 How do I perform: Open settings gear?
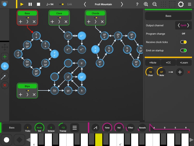pos(181,4)
